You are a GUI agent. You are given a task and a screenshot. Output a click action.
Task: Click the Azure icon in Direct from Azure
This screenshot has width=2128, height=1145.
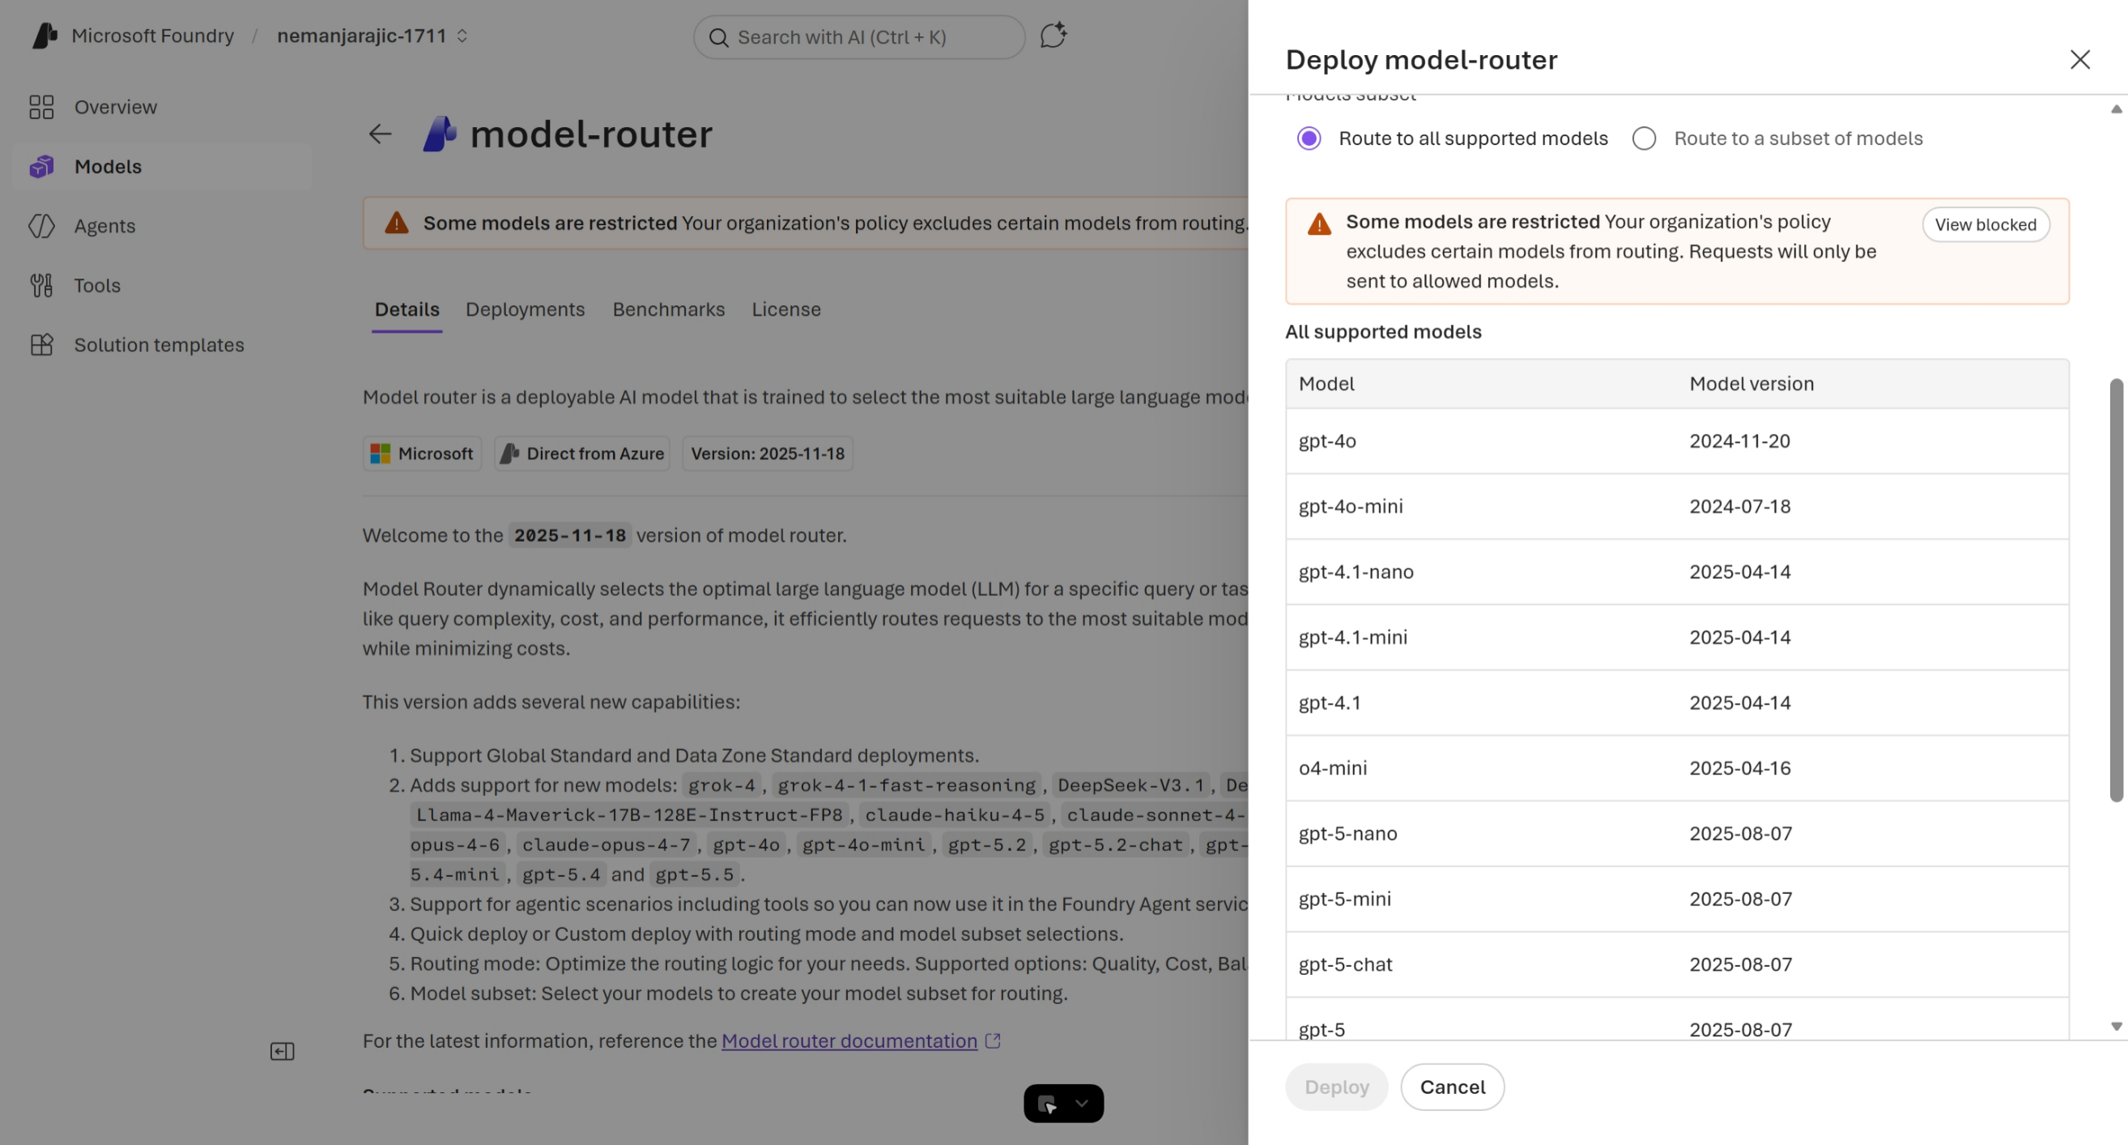(x=509, y=453)
